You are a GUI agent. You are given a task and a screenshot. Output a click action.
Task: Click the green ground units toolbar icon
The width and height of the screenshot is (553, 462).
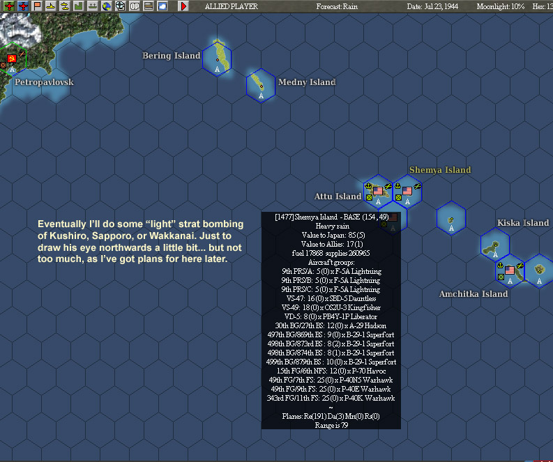pos(93,6)
